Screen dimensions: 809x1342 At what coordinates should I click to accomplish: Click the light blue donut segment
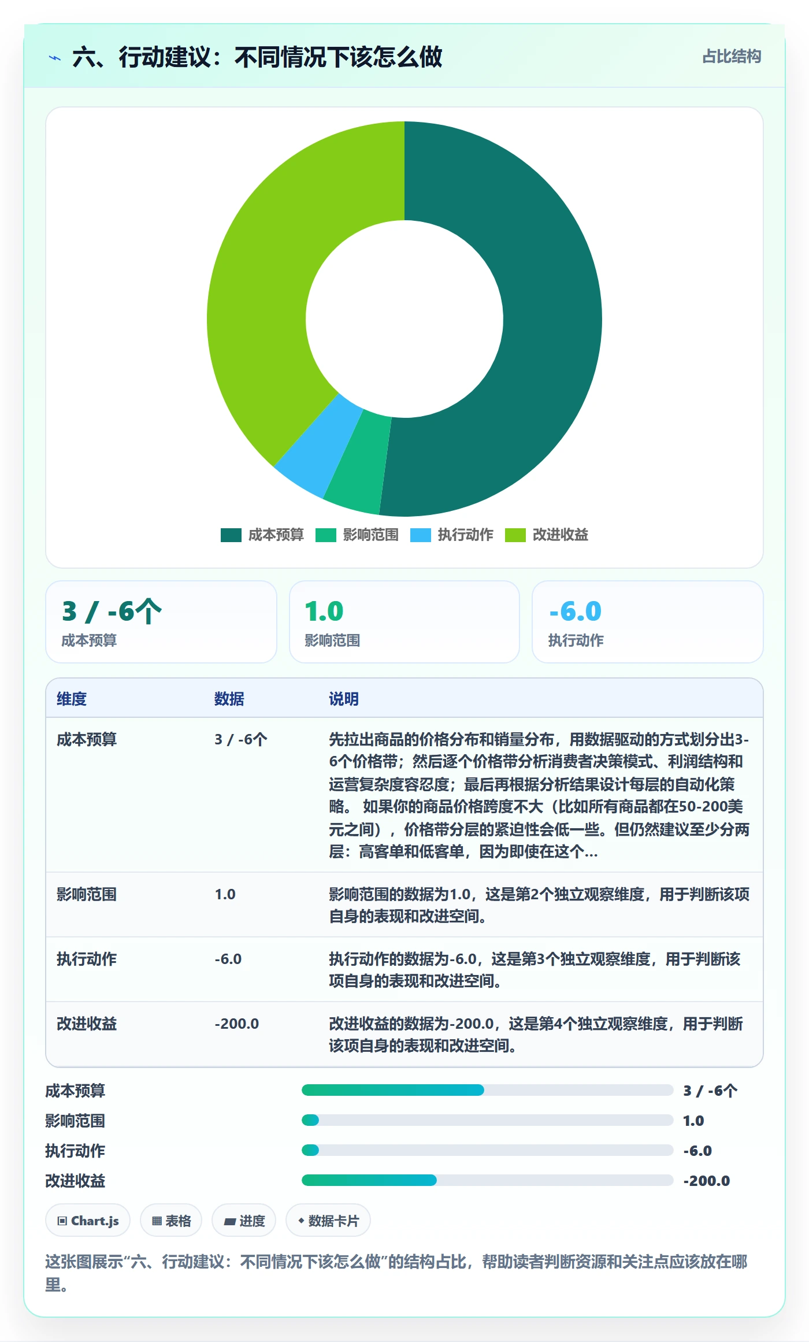coord(319,445)
